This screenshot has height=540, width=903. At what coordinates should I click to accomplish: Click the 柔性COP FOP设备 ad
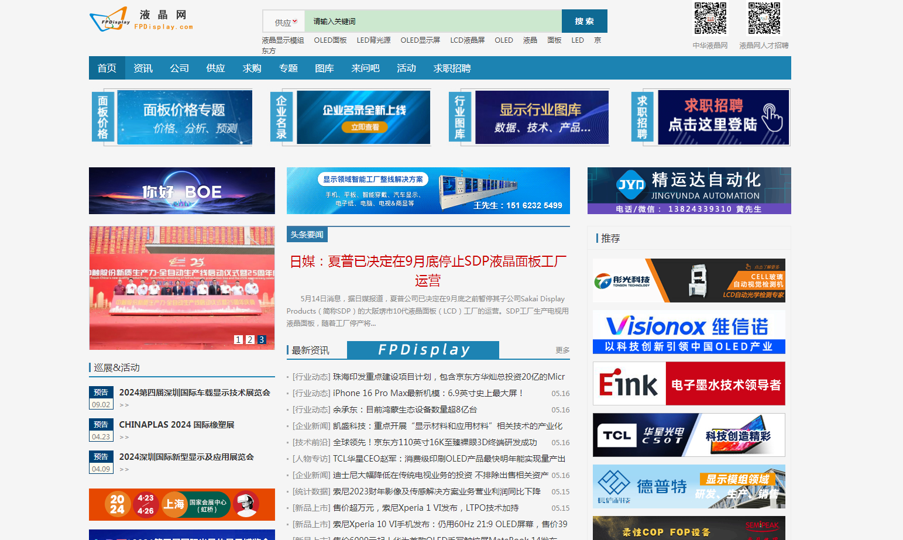(689, 528)
